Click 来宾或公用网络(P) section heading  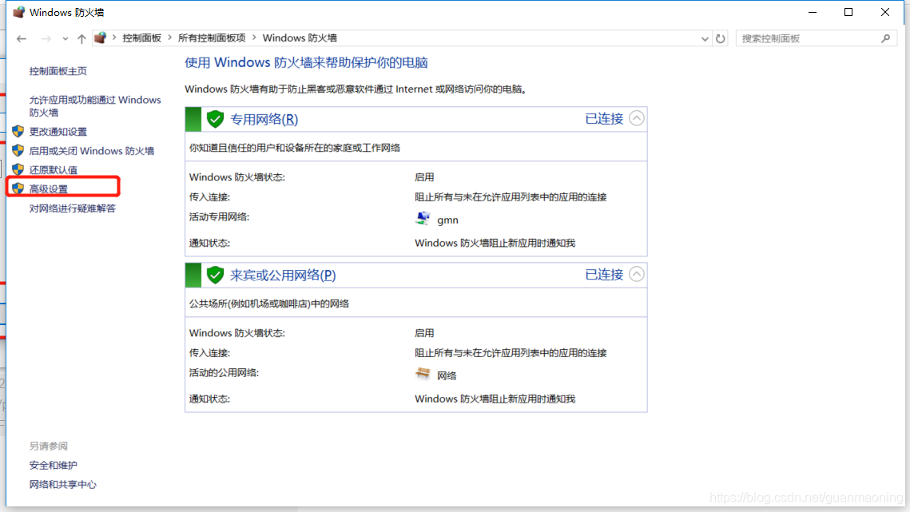coord(283,275)
